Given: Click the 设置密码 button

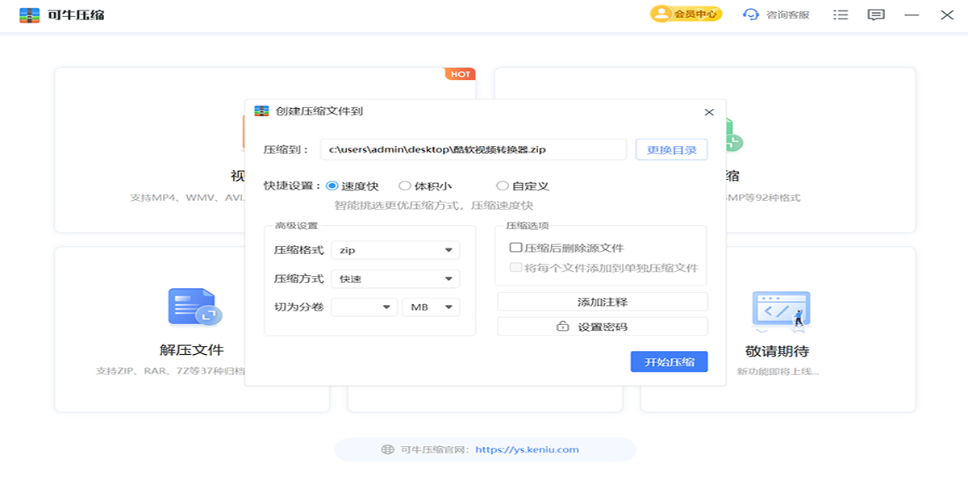Looking at the screenshot, I should tap(602, 327).
